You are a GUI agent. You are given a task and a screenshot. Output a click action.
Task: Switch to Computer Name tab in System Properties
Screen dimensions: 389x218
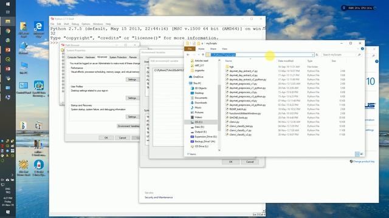pyautogui.click(x=75, y=58)
